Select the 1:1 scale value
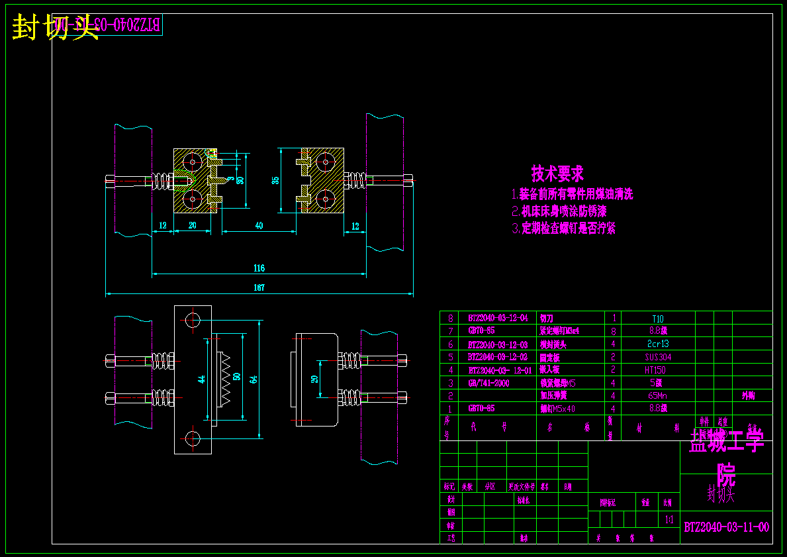Viewport: 787px width, 557px height. coord(669,520)
